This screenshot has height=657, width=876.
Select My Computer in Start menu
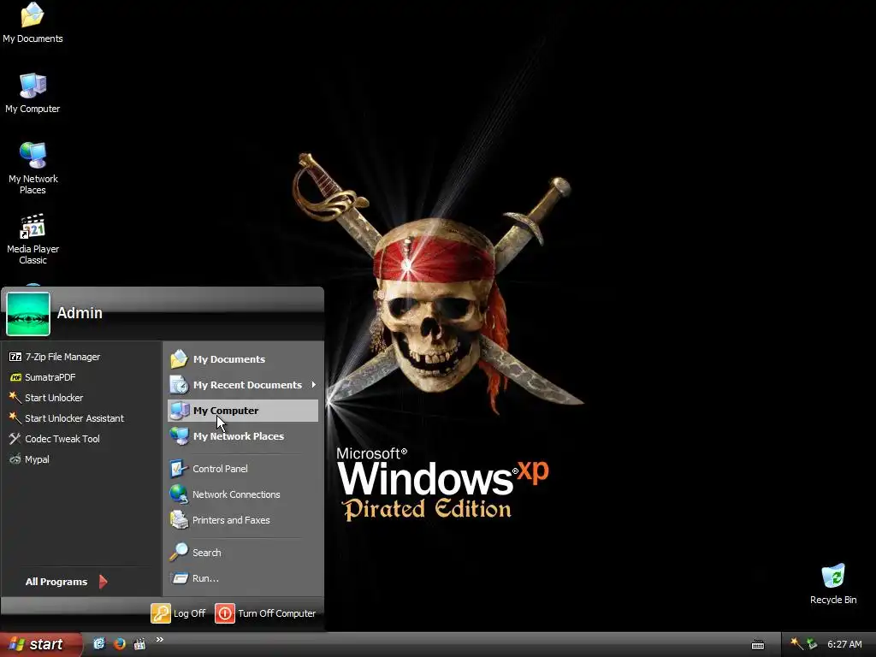point(242,411)
